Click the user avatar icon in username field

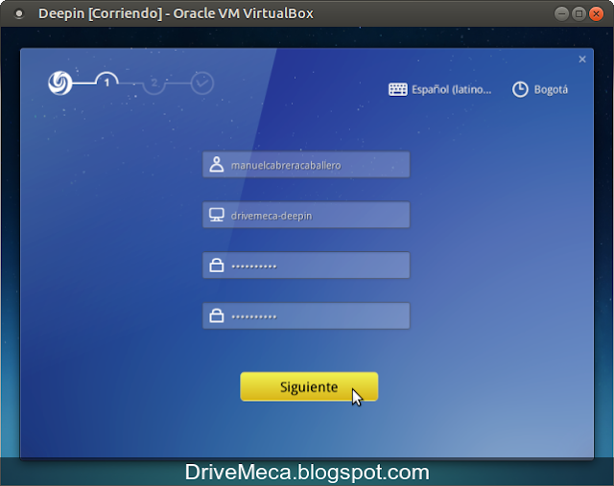pos(217,165)
